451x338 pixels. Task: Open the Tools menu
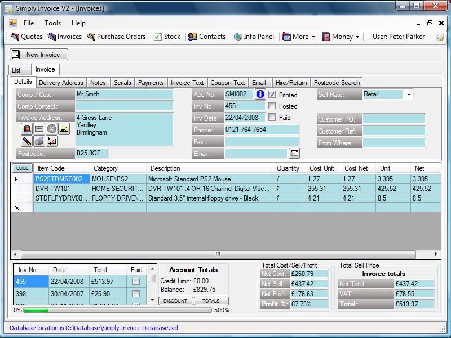(52, 23)
